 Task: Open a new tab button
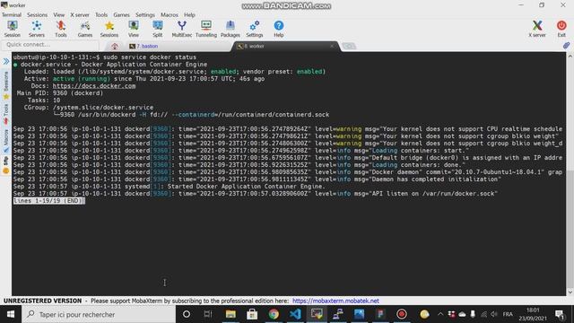point(349,46)
